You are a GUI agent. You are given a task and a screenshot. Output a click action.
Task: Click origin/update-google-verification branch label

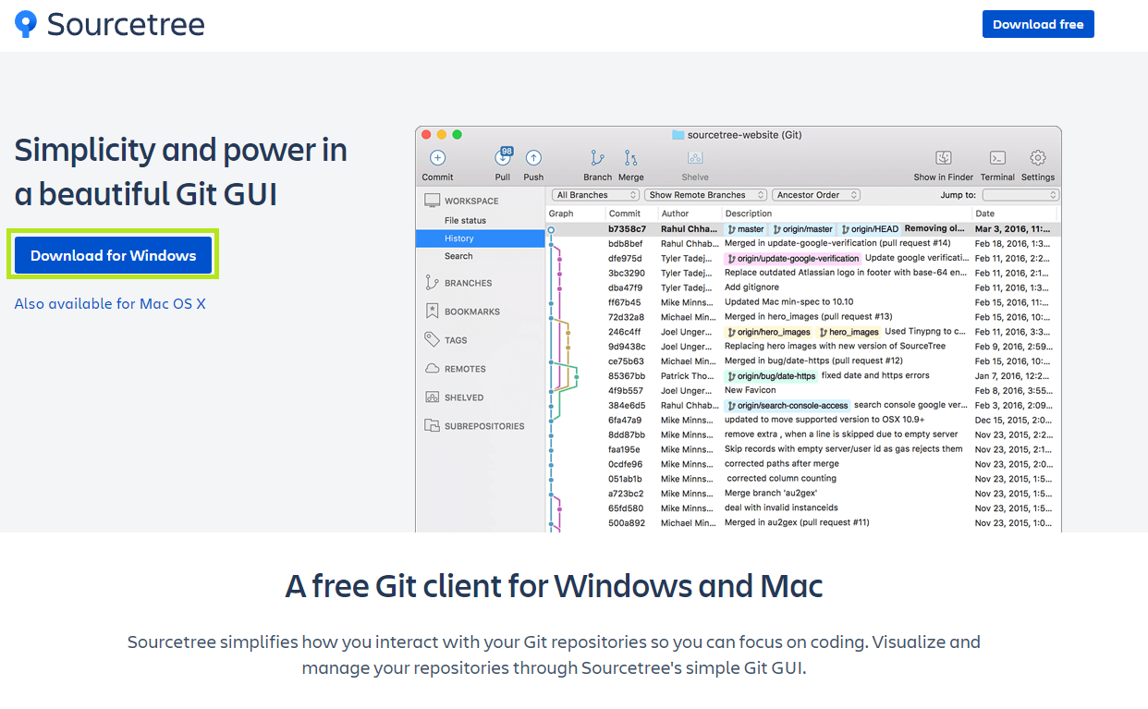(x=793, y=259)
